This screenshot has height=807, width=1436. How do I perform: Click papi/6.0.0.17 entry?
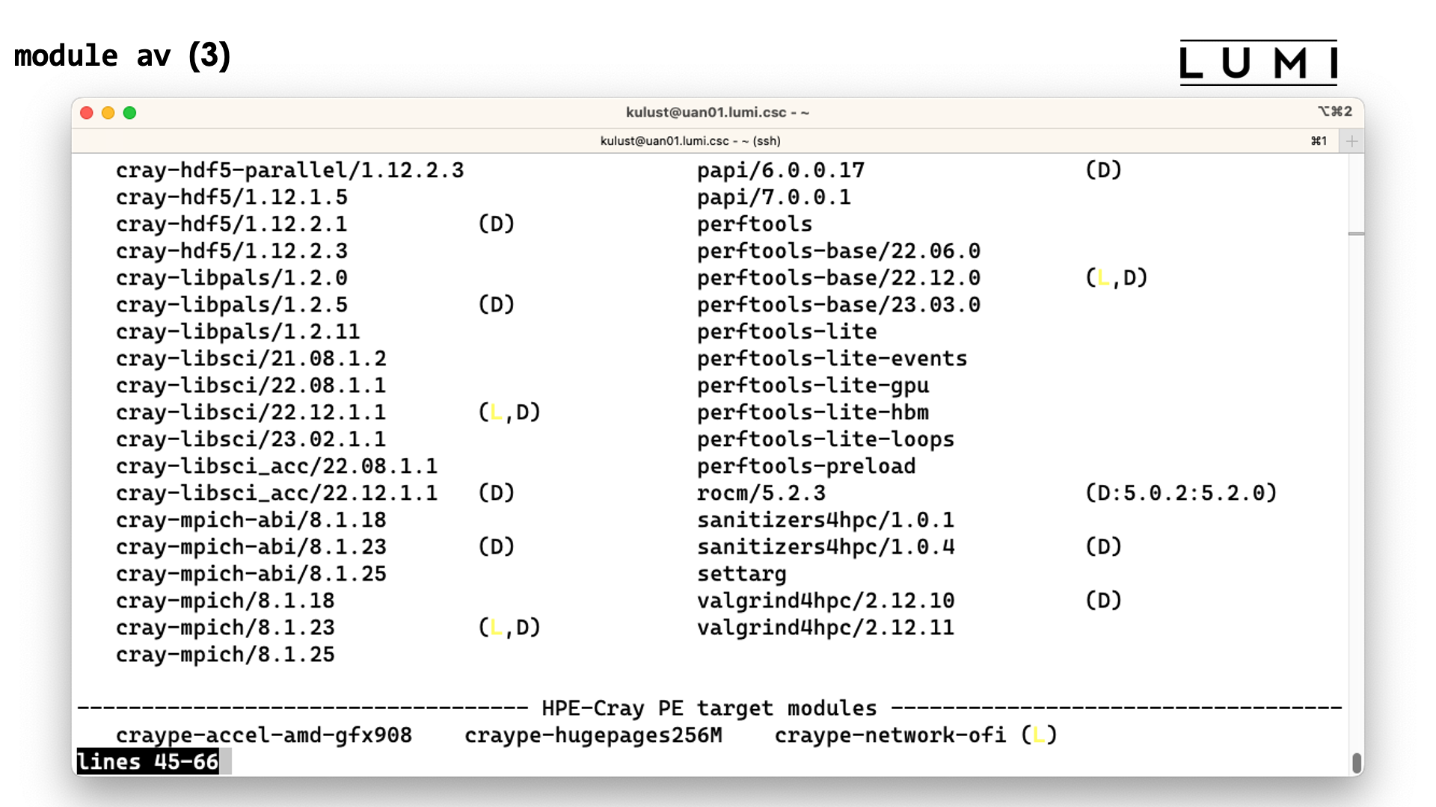[x=781, y=170]
